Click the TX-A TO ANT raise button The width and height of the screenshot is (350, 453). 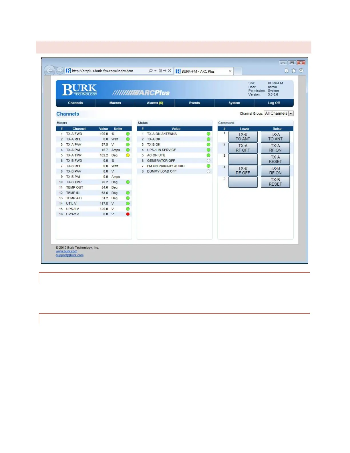click(275, 137)
